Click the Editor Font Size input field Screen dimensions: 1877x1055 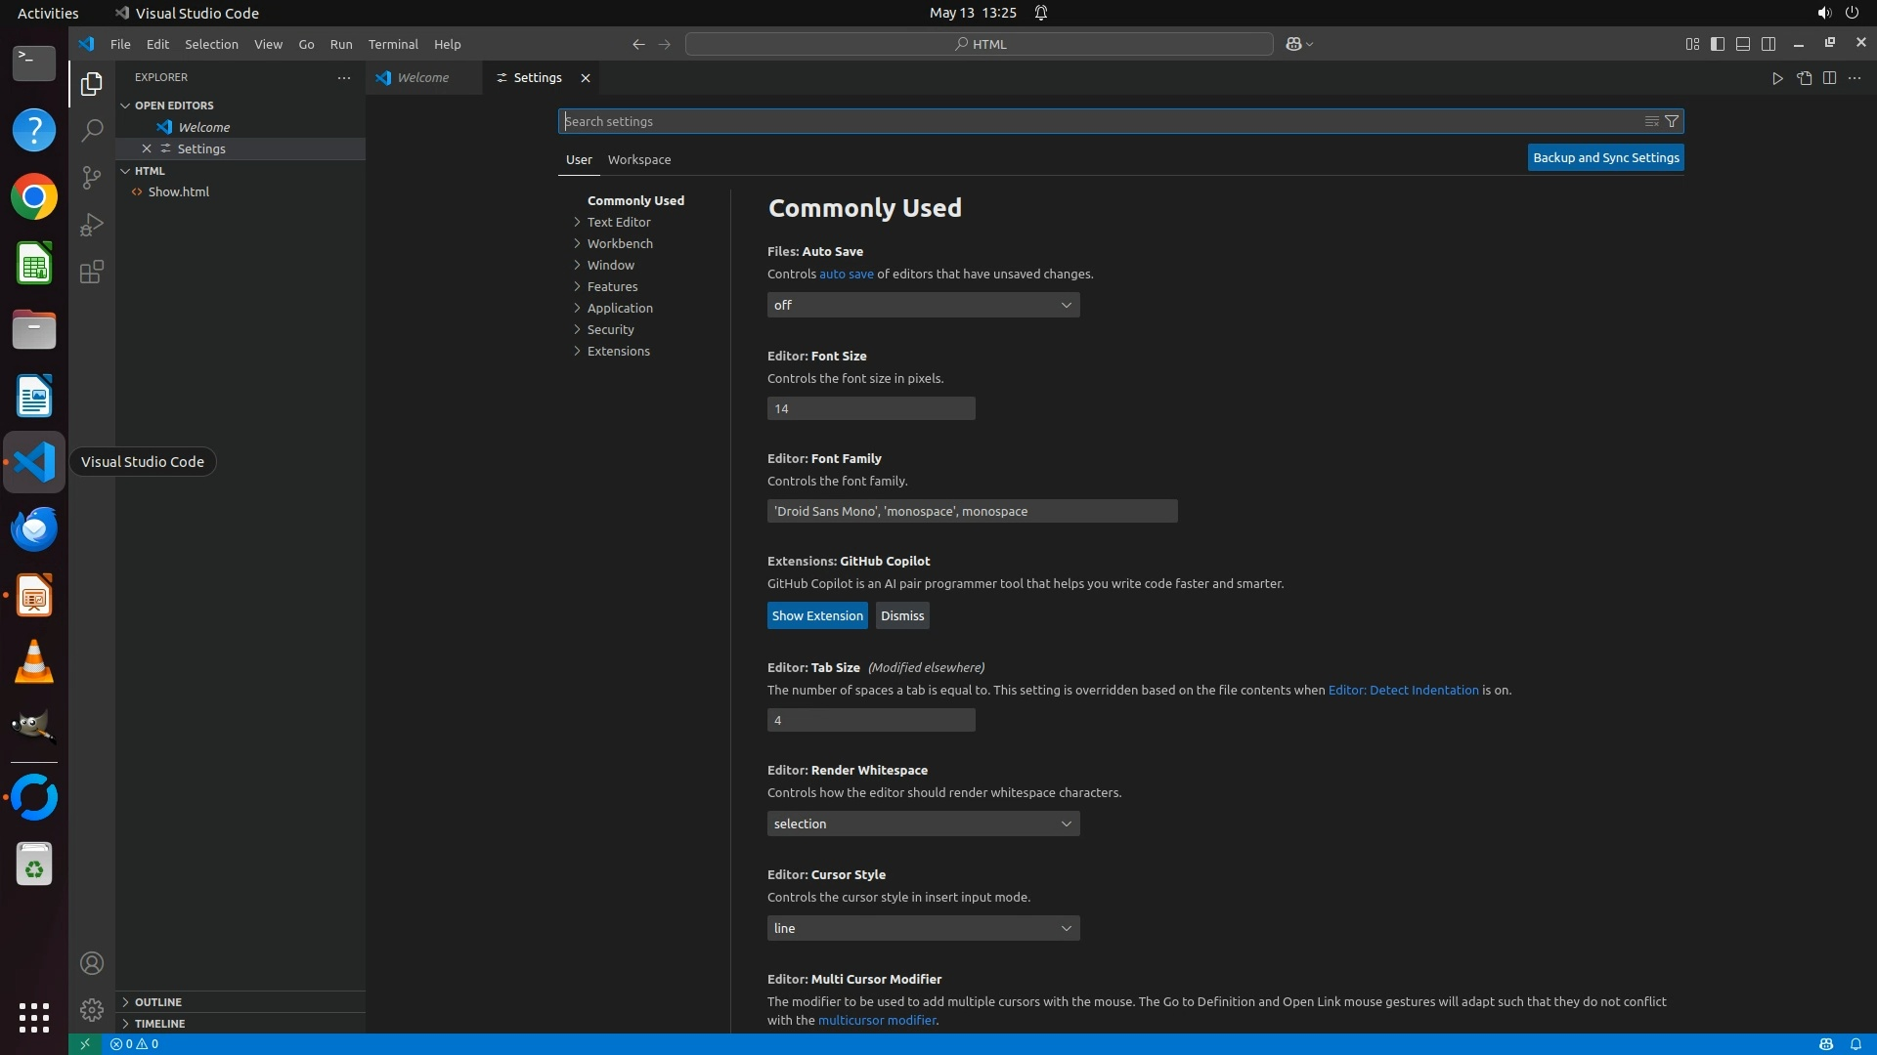870,408
